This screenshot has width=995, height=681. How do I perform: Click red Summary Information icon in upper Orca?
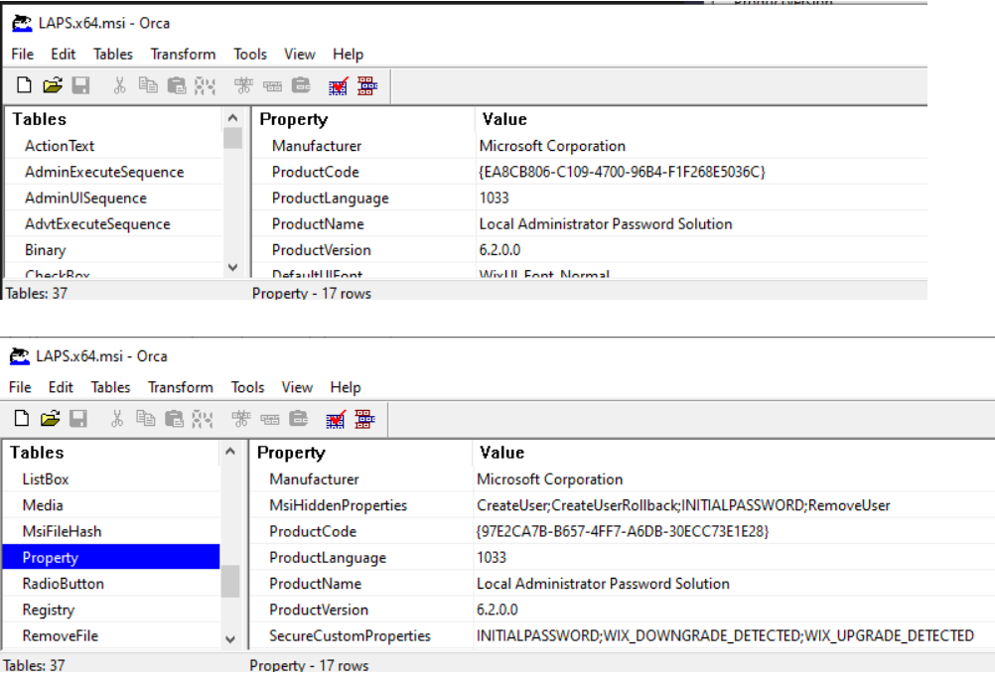367,85
